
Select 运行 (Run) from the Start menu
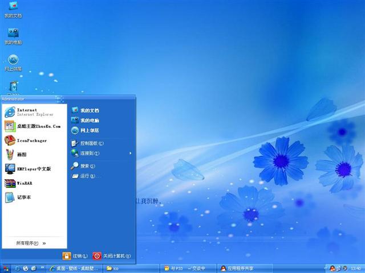pyautogui.click(x=87, y=176)
